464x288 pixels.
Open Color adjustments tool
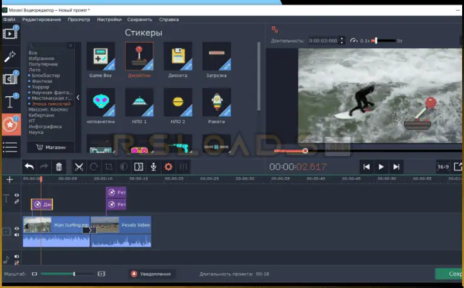click(x=123, y=167)
